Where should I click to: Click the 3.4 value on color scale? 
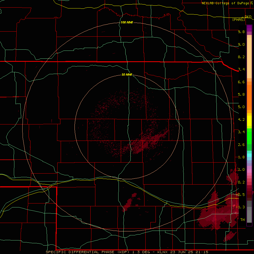(241, 132)
